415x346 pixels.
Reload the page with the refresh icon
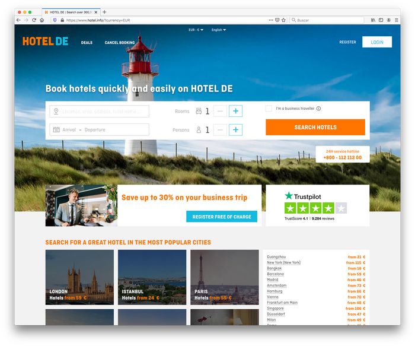point(34,20)
